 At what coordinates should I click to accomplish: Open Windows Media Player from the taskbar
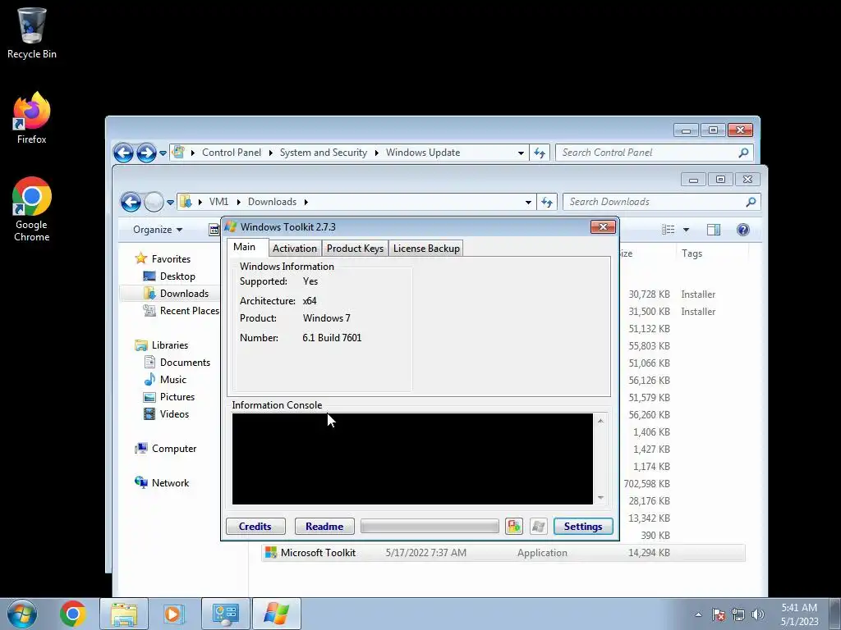click(x=173, y=614)
